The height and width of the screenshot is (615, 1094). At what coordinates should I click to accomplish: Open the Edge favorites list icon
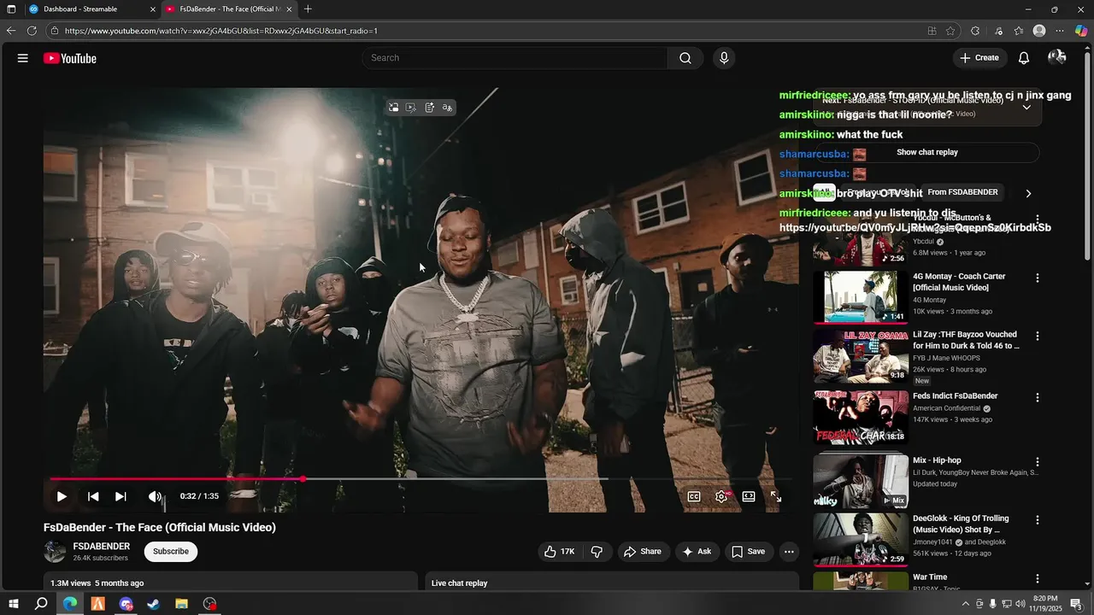tap(1019, 31)
